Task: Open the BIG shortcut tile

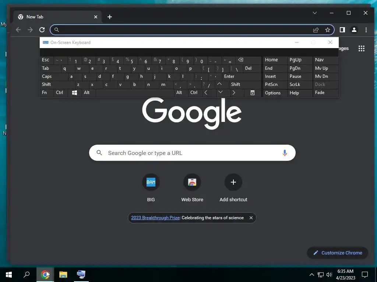Action: click(151, 188)
